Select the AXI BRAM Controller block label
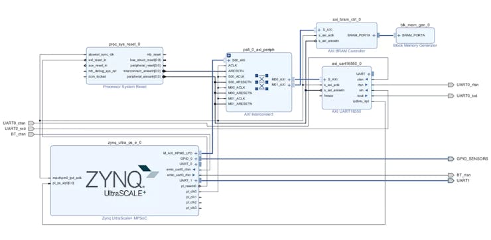Image resolution: width=491 pixels, height=240 pixels. click(x=346, y=51)
